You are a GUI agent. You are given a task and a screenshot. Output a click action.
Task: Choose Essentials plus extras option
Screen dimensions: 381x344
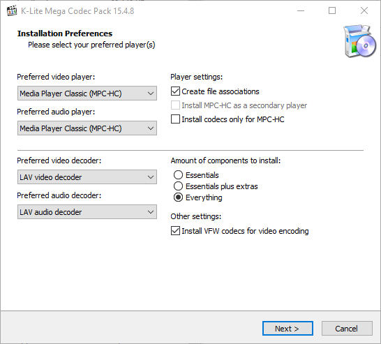pos(178,186)
